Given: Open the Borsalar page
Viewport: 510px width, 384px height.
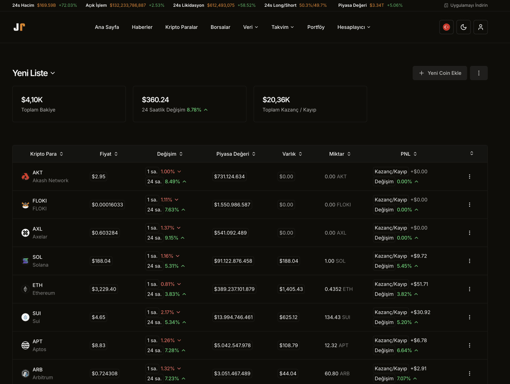Looking at the screenshot, I should pyautogui.click(x=220, y=27).
